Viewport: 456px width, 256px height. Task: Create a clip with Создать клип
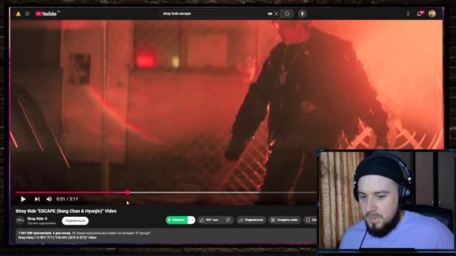tap(284, 220)
